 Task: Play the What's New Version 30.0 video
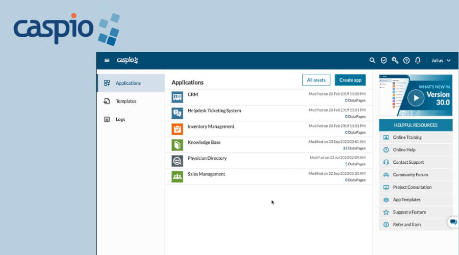tap(416, 98)
